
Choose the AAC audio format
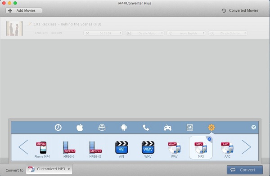[227, 150]
